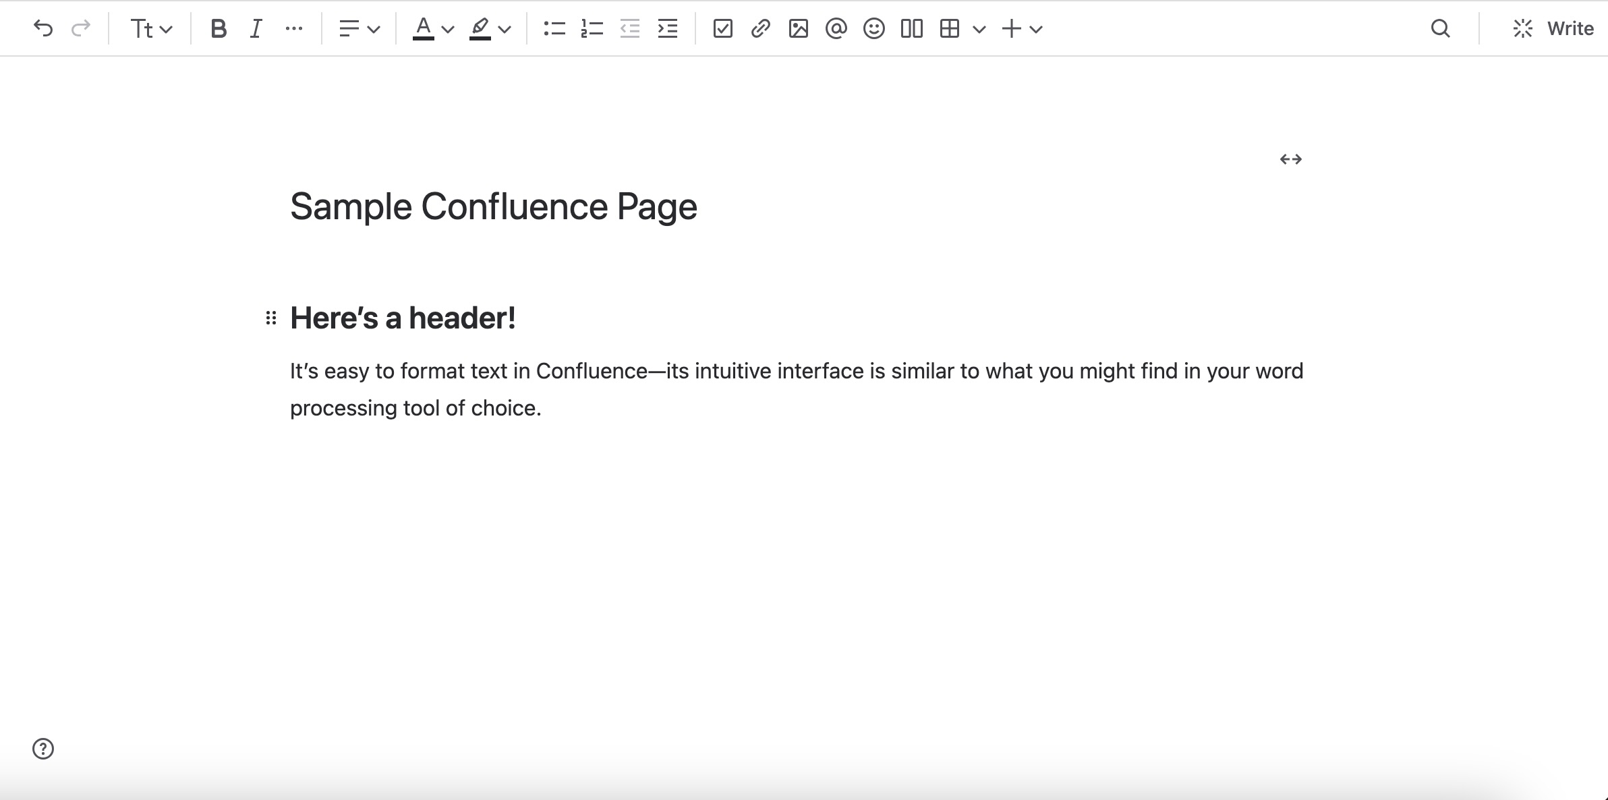Image resolution: width=1608 pixels, height=800 pixels.
Task: Click the Write AI button
Action: [x=1553, y=28]
